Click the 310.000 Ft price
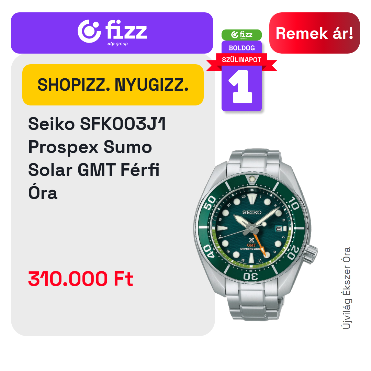This screenshot has height=371, width=371. [x=81, y=279]
